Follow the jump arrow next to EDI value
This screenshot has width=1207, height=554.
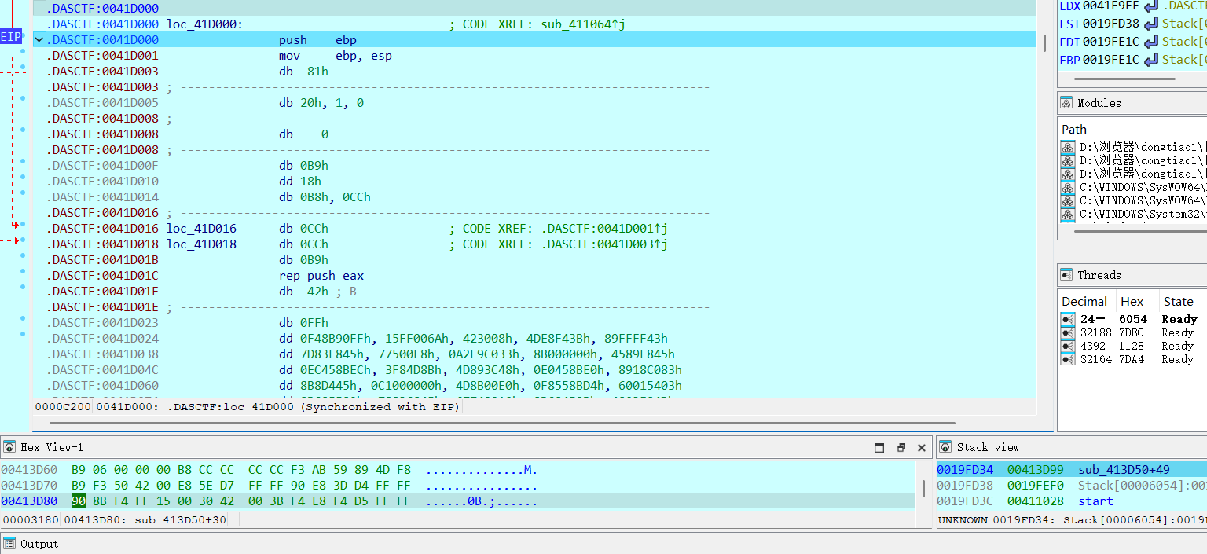(1150, 42)
